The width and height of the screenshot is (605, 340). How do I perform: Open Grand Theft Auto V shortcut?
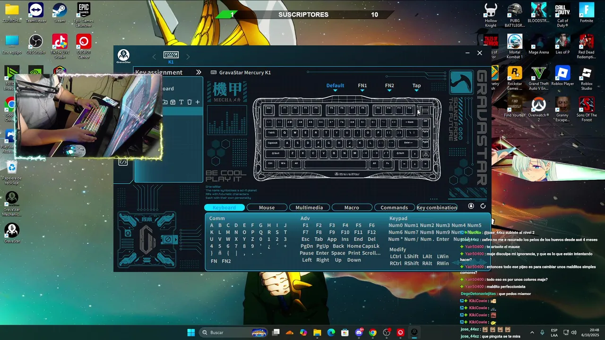[538, 78]
